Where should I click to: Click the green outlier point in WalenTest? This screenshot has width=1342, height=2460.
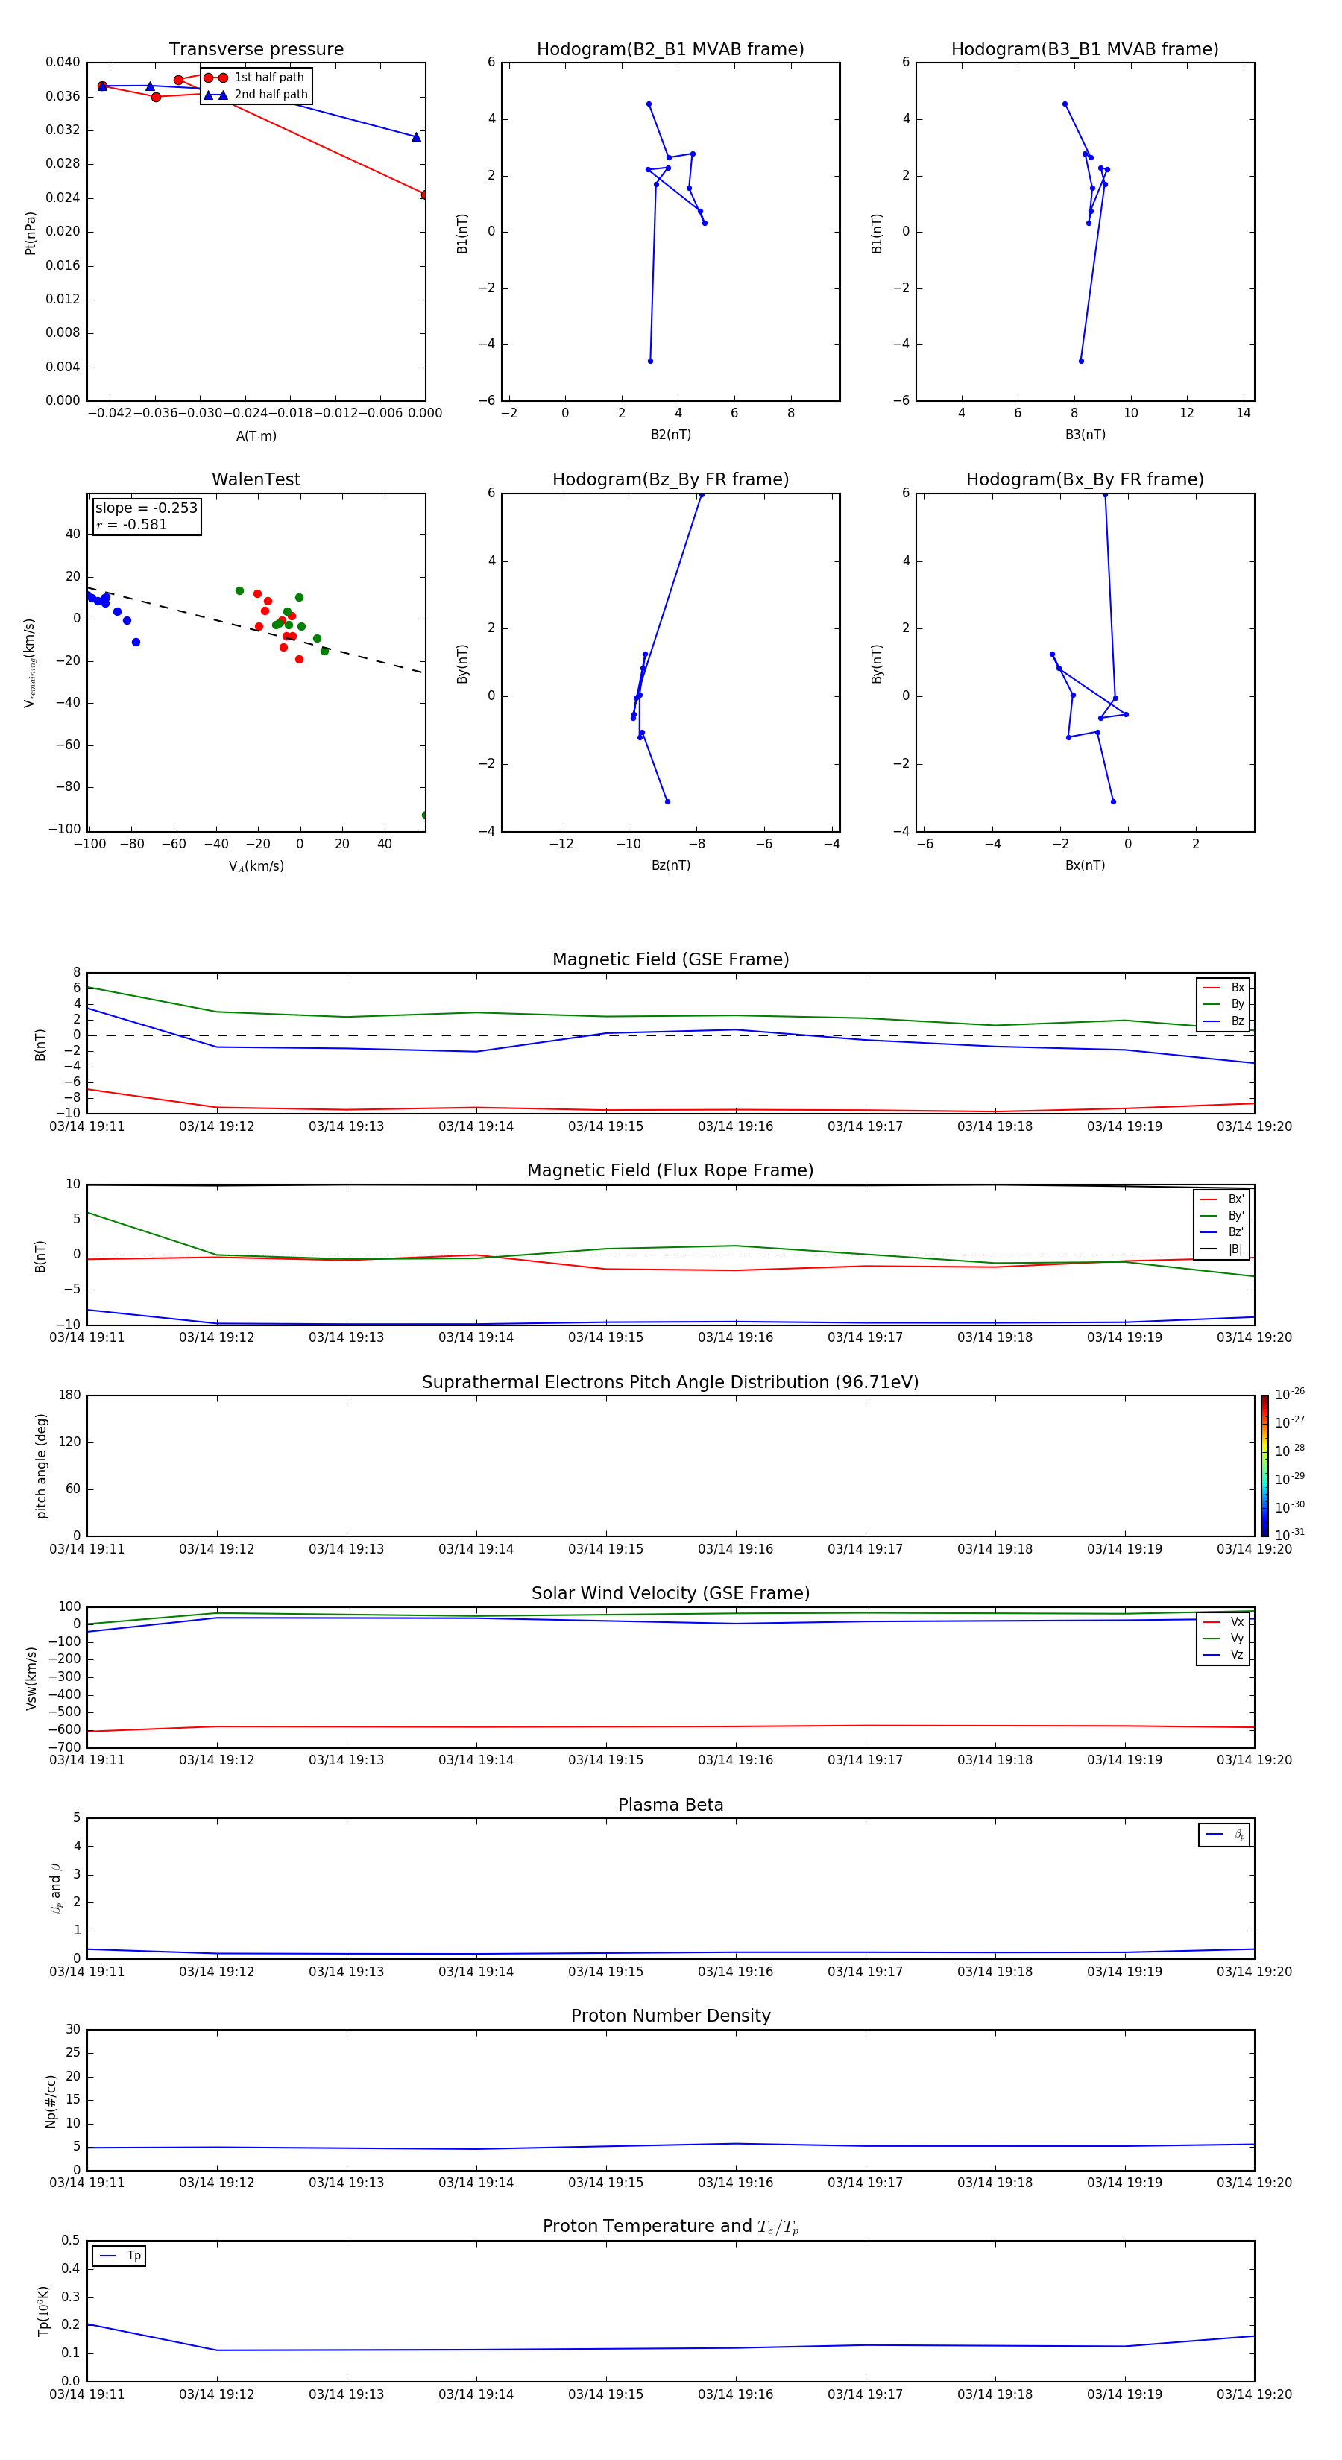point(425,815)
